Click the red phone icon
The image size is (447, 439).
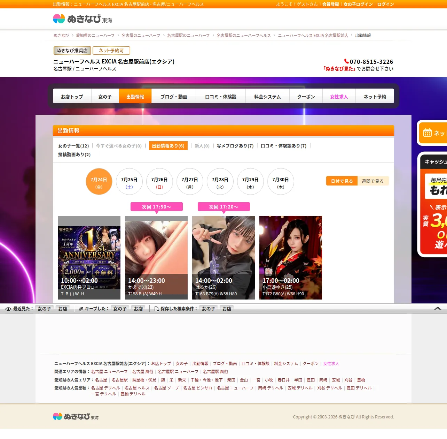[x=346, y=61]
